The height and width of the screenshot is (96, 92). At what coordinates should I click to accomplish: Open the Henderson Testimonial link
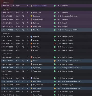click(70, 16)
